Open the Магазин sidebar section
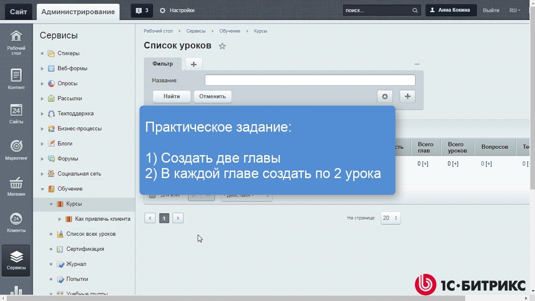Viewport: 535px width, 301px height. [x=16, y=186]
